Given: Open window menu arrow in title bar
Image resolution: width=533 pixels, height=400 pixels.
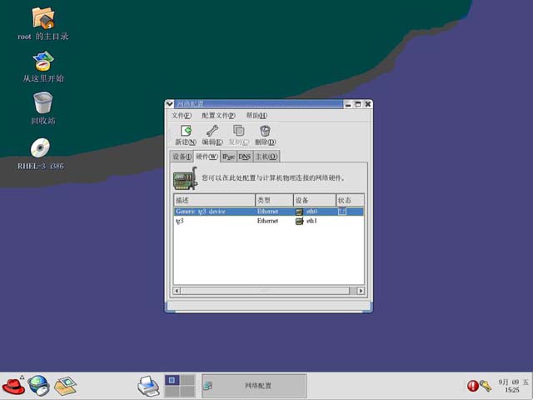Looking at the screenshot, I should tap(170, 104).
